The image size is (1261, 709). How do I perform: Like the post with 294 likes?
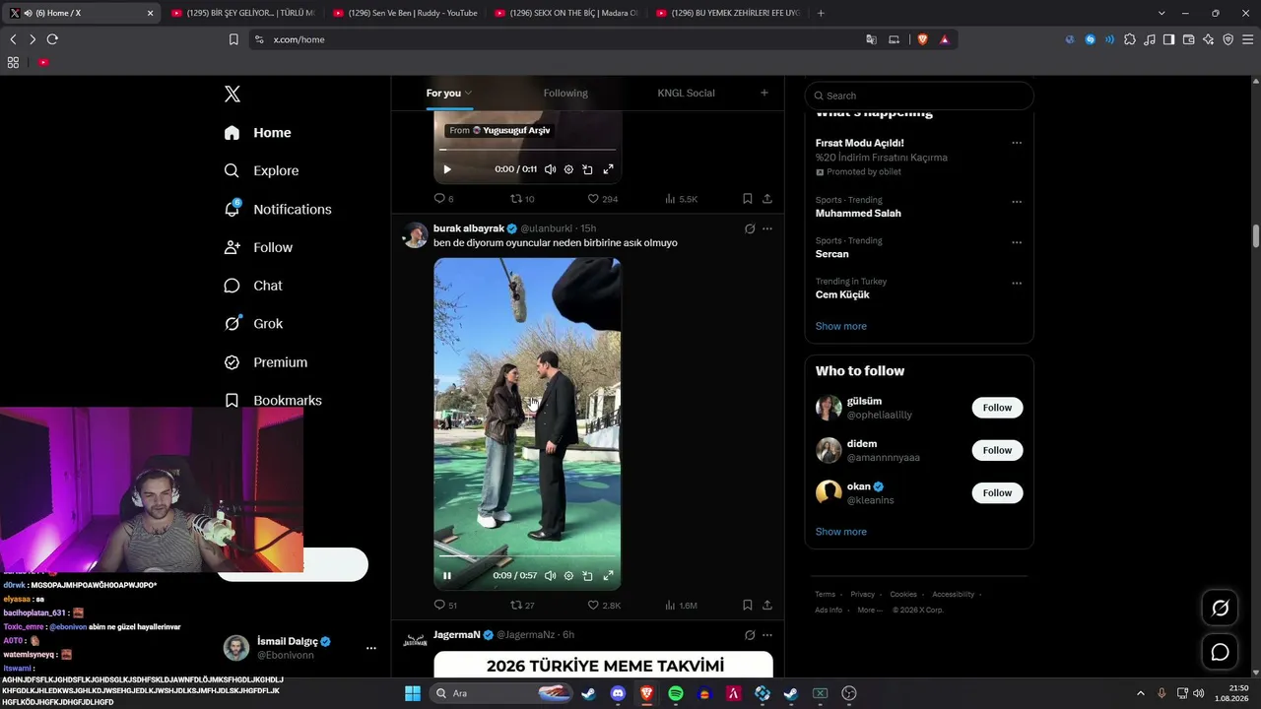point(603,199)
